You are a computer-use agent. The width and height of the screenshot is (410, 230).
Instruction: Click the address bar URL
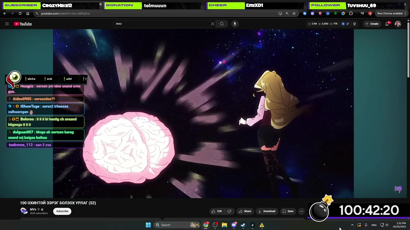[65, 13]
